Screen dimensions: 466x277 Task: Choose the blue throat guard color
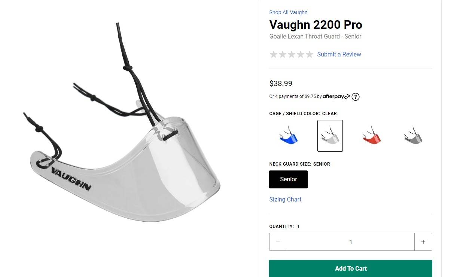pyautogui.click(x=289, y=136)
